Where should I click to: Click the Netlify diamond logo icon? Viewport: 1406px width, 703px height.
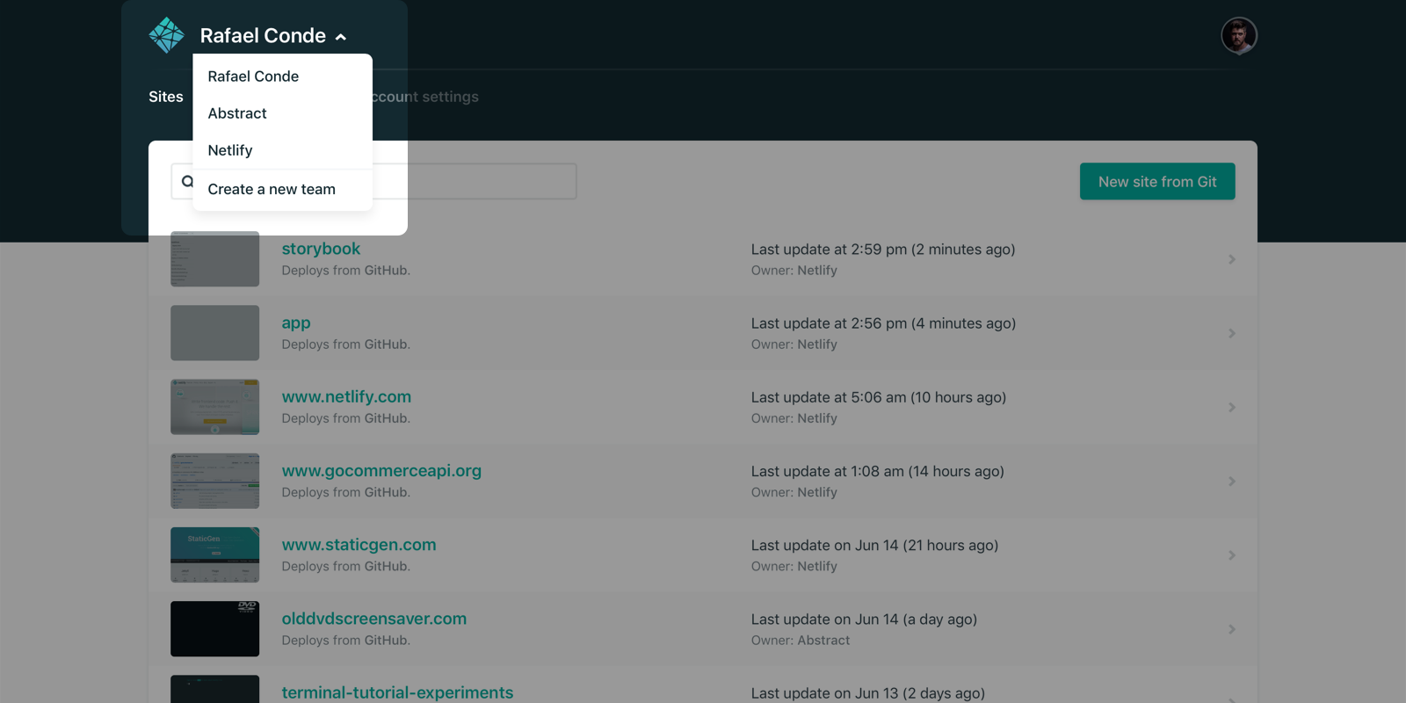(x=166, y=35)
